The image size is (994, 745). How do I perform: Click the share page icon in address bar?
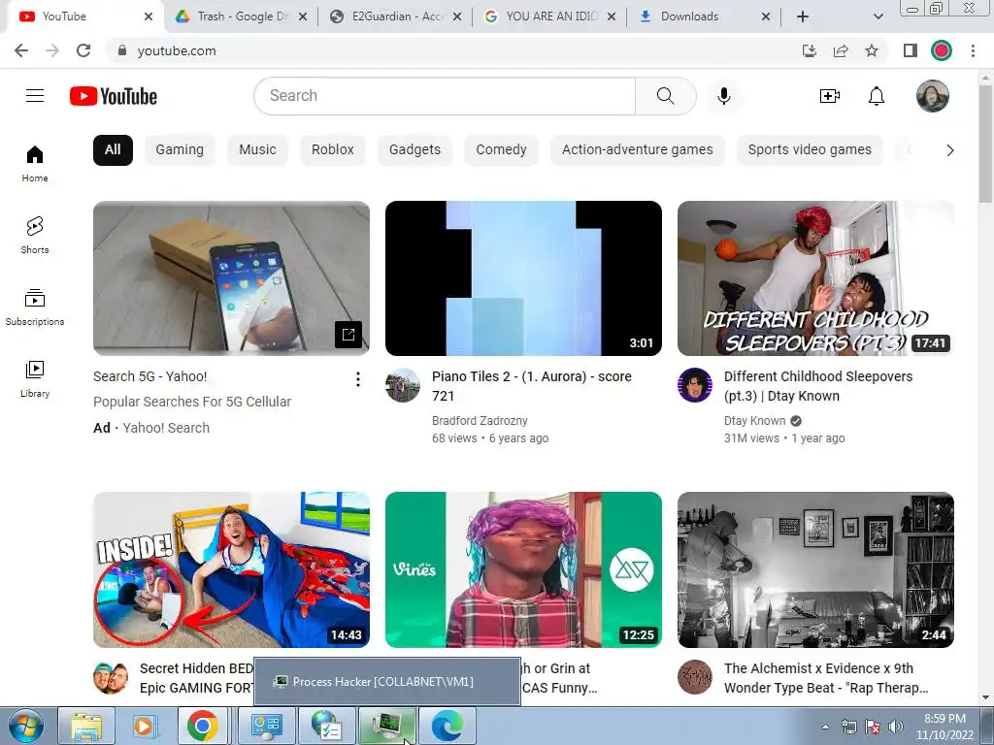[x=841, y=50]
